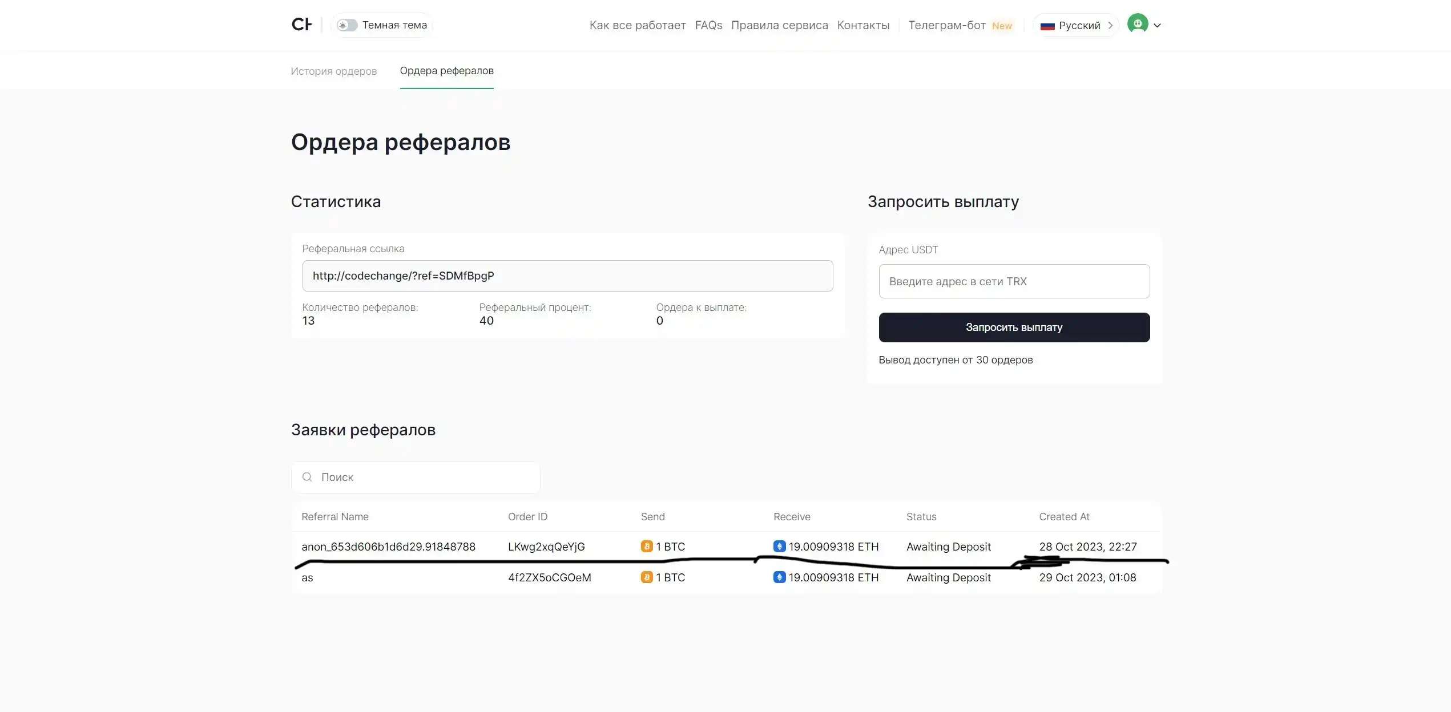
Task: Click date 29 Oct 2023, 01:08
Action: (x=1087, y=577)
